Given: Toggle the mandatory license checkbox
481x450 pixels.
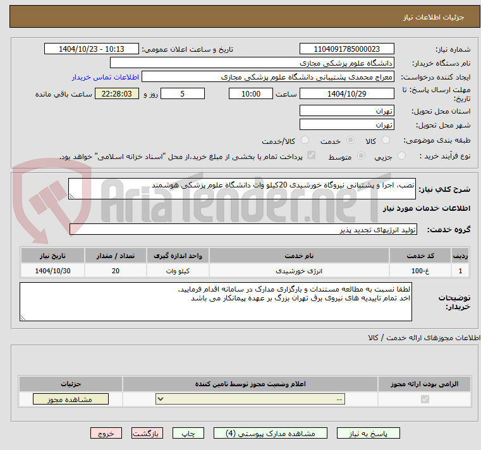Looking at the screenshot, I should (425, 399).
